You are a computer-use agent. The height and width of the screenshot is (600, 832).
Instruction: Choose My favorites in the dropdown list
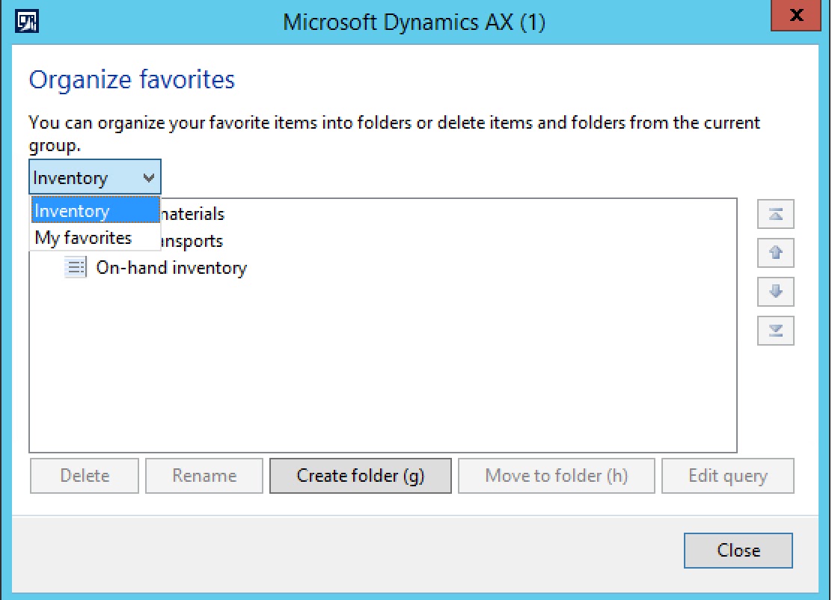pos(83,239)
